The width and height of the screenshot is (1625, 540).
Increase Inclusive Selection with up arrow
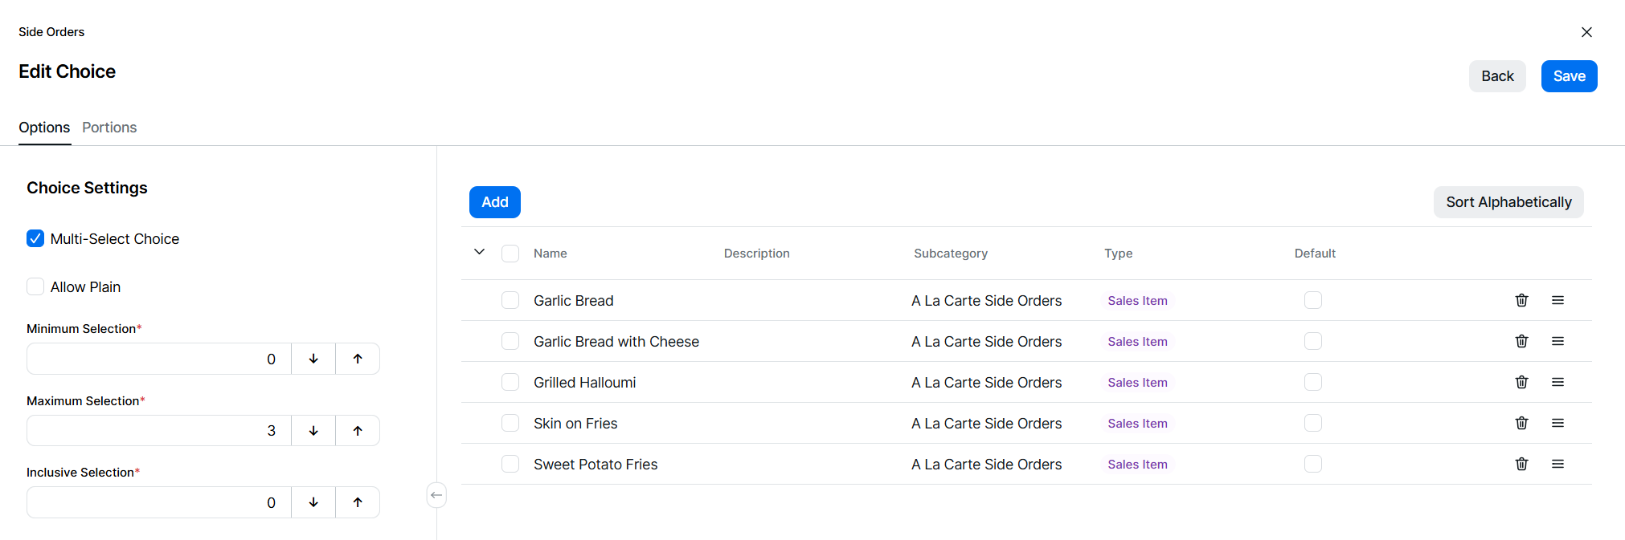pos(358,502)
